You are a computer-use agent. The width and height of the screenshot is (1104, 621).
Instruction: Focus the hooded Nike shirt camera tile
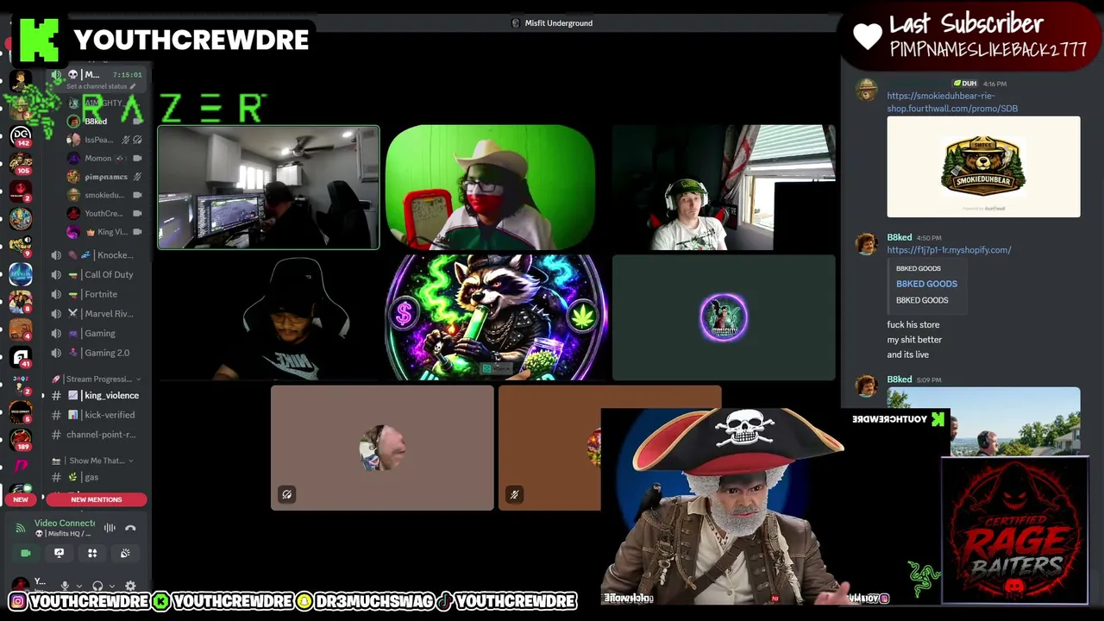268,318
